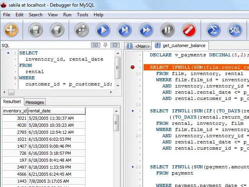Pin the SQL panel with pushpin icon

(105, 45)
